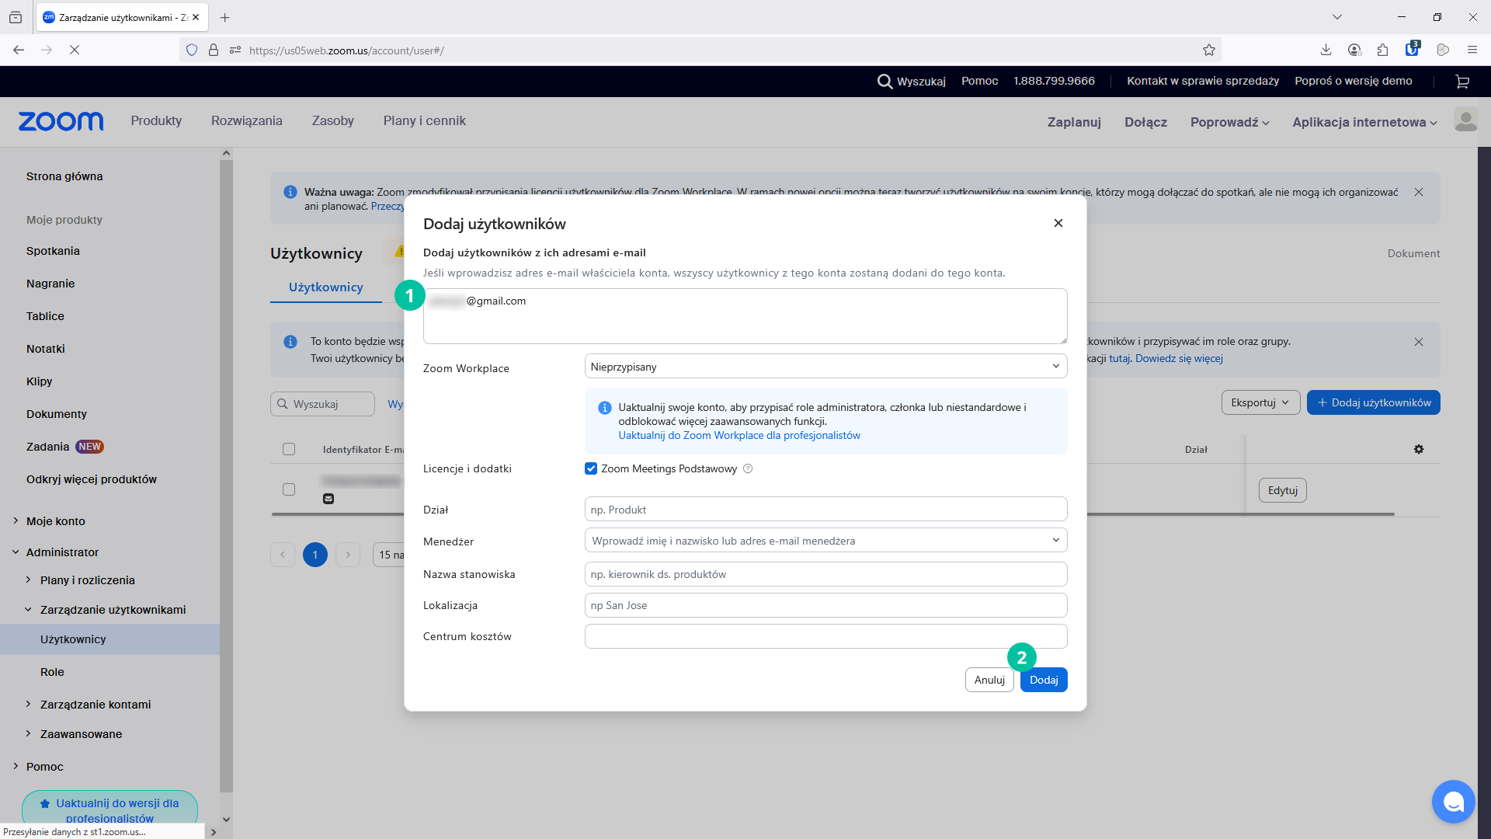Open the user profile avatar
1491x839 pixels.
click(1465, 120)
